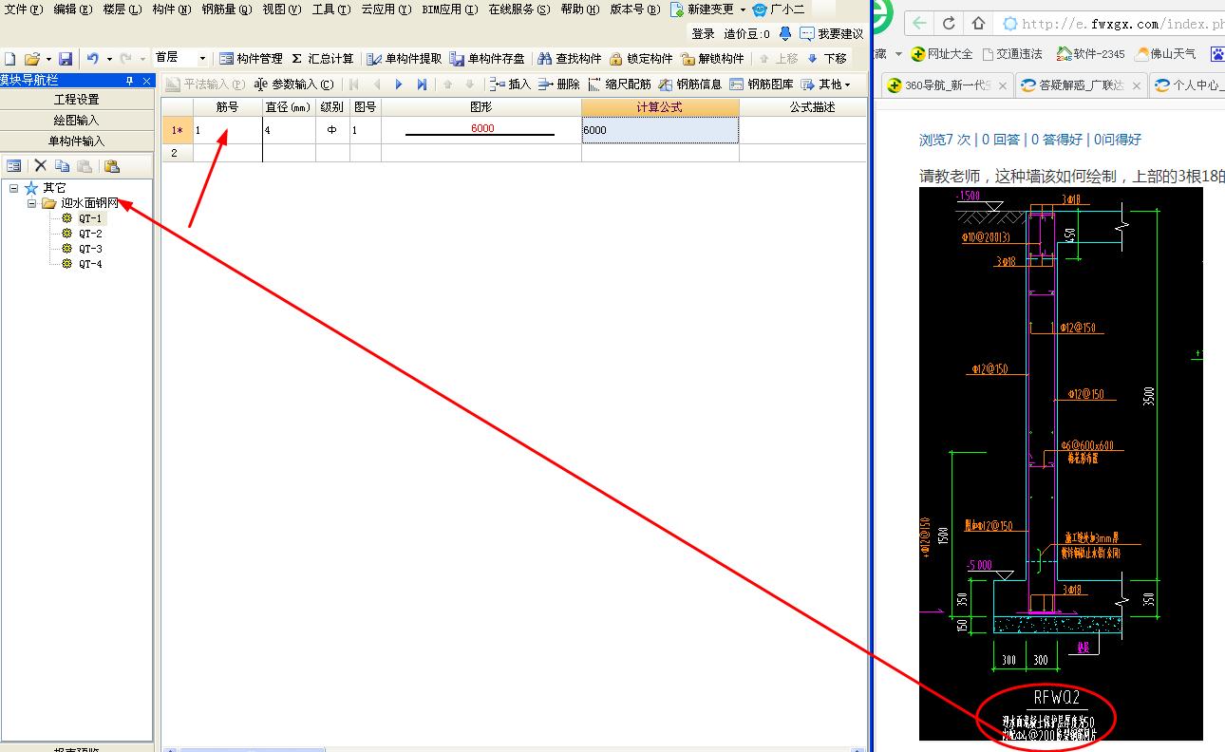
Task: Click 直径 cell with value 4
Action: (289, 130)
